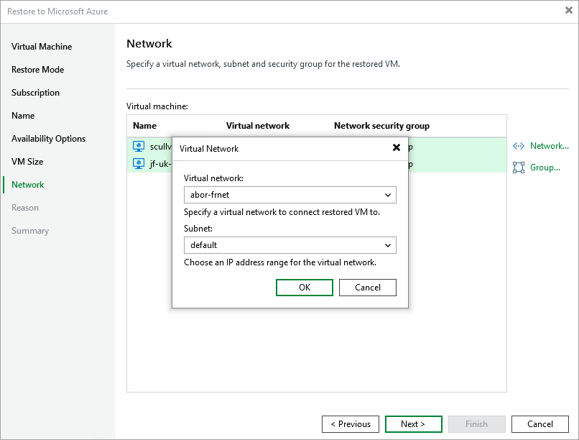579x440 pixels.
Task: Click the Virtual network column header
Action: [258, 126]
